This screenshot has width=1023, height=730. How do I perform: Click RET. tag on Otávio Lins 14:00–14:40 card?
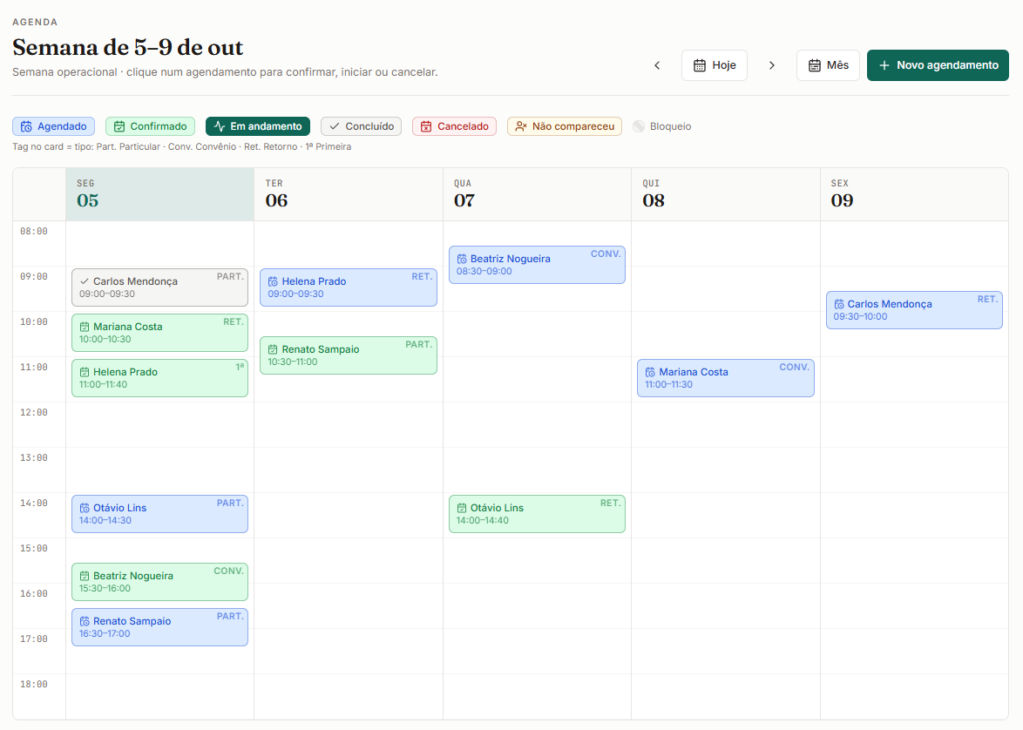(610, 503)
